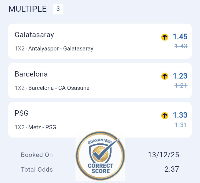Tap the current odds value 1.23
Screen dimensions: 200x183
180,76
